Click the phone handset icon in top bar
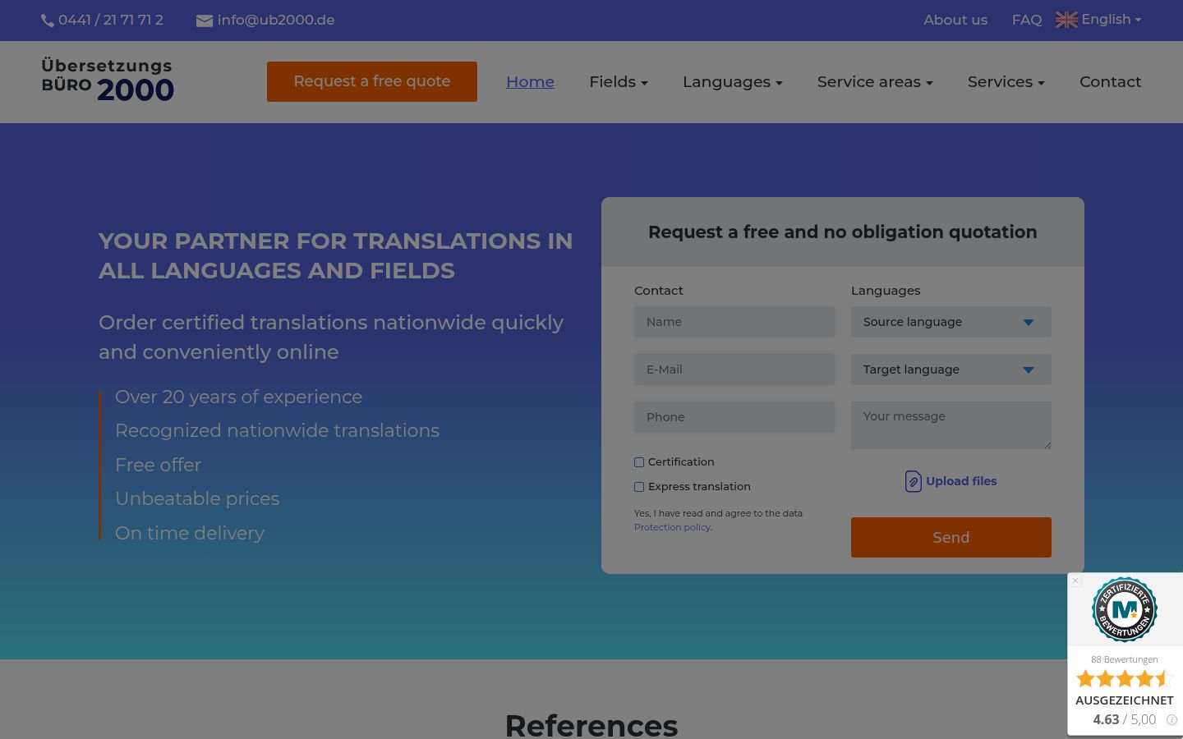 (48, 21)
